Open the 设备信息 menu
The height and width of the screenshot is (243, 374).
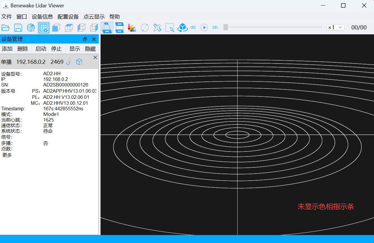pyautogui.click(x=42, y=17)
